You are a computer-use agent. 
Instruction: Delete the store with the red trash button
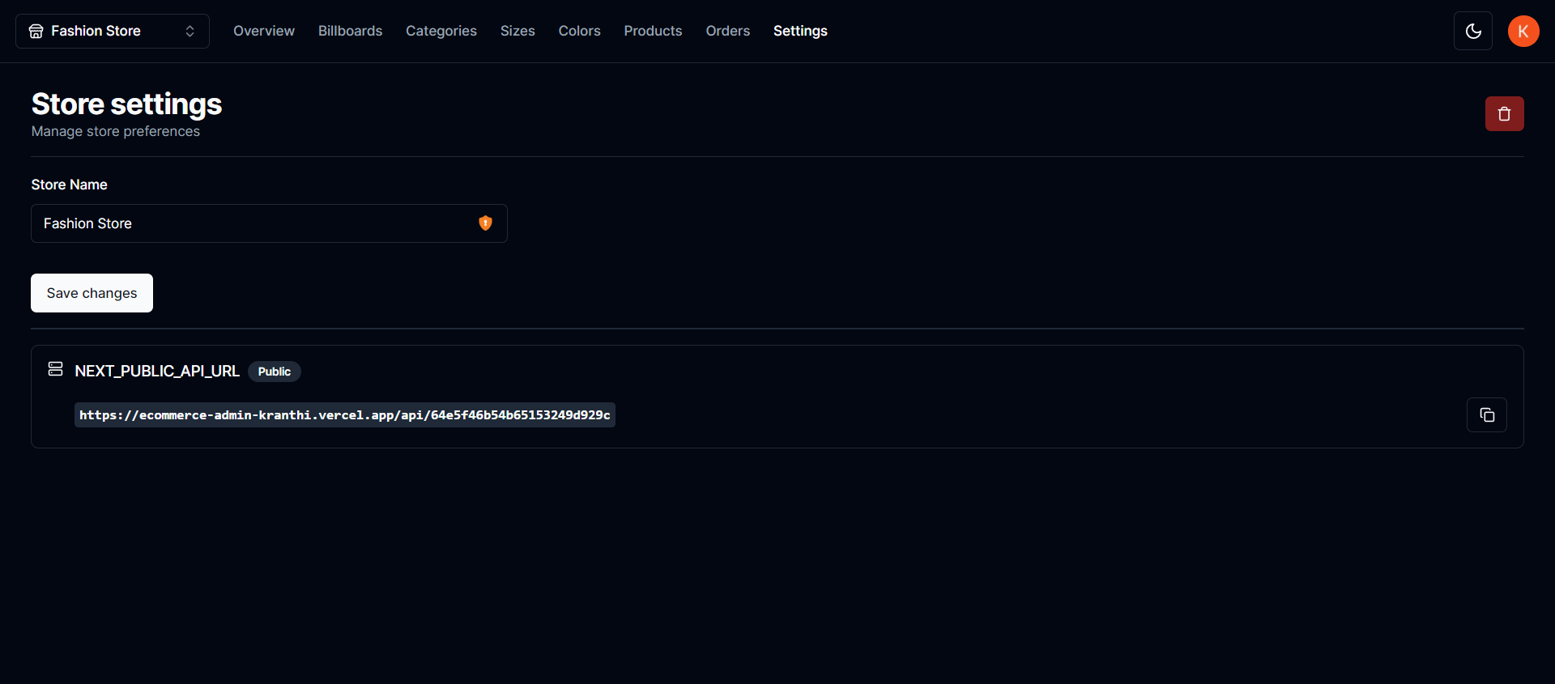[x=1504, y=114]
